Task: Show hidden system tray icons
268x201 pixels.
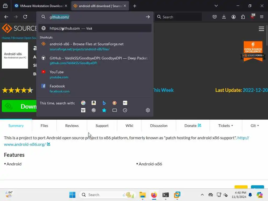Action: point(202,195)
